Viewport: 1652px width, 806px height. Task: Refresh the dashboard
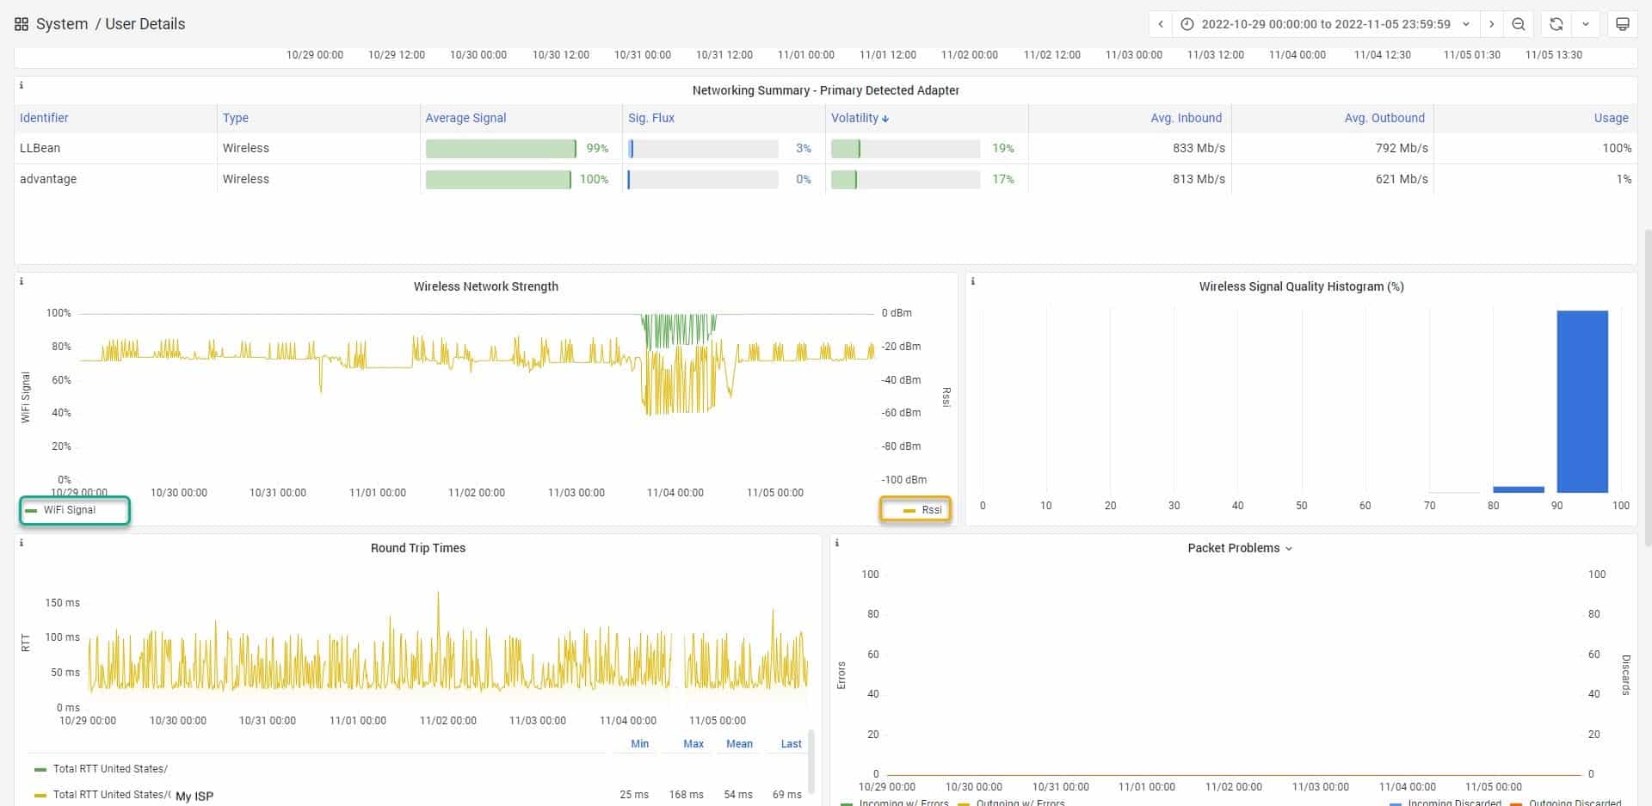(x=1556, y=24)
